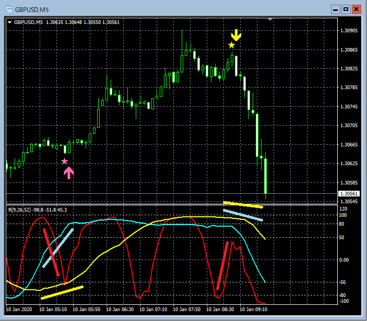
Task: Click the 1.30825 price scale label
Action: [x=349, y=68]
